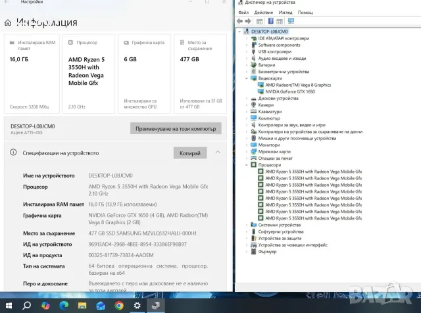The image size is (421, 313).
Task: Select Батерии category in device tree
Action: (266, 65)
